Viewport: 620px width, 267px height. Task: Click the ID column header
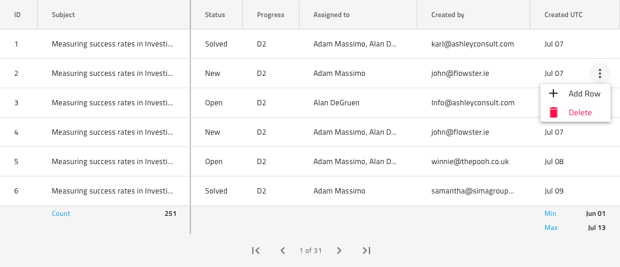point(18,15)
